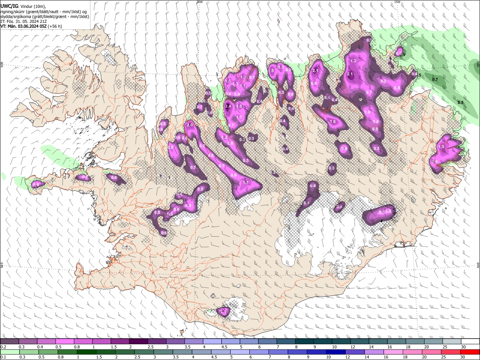Pick lower legend swatch starting at 0.3
480x360 pixels.
[29, 352]
